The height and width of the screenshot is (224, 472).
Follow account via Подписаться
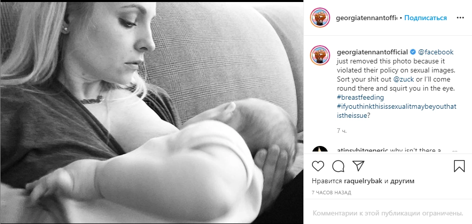pyautogui.click(x=426, y=18)
